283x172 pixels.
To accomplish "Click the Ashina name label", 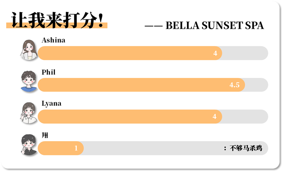I will tap(53, 40).
